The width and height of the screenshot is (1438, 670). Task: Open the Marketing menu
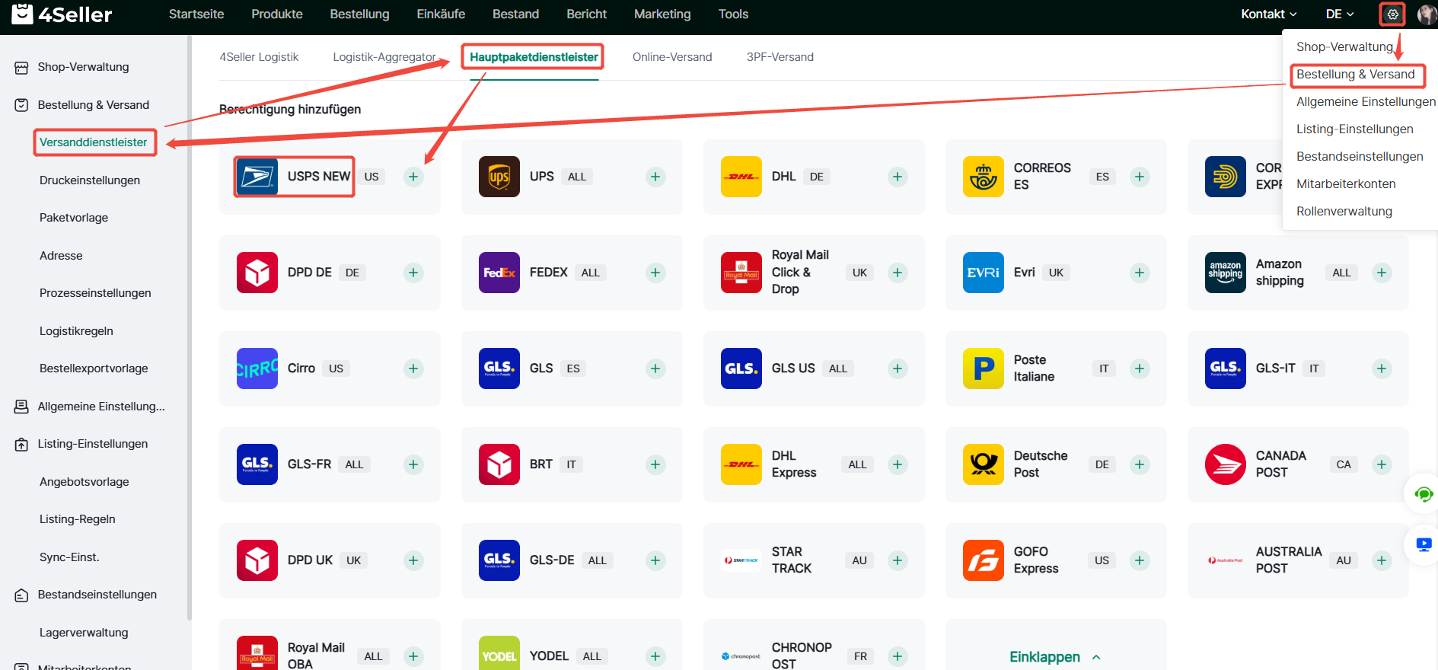(662, 14)
